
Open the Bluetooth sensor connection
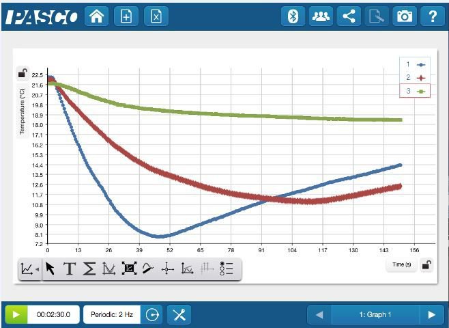point(293,16)
